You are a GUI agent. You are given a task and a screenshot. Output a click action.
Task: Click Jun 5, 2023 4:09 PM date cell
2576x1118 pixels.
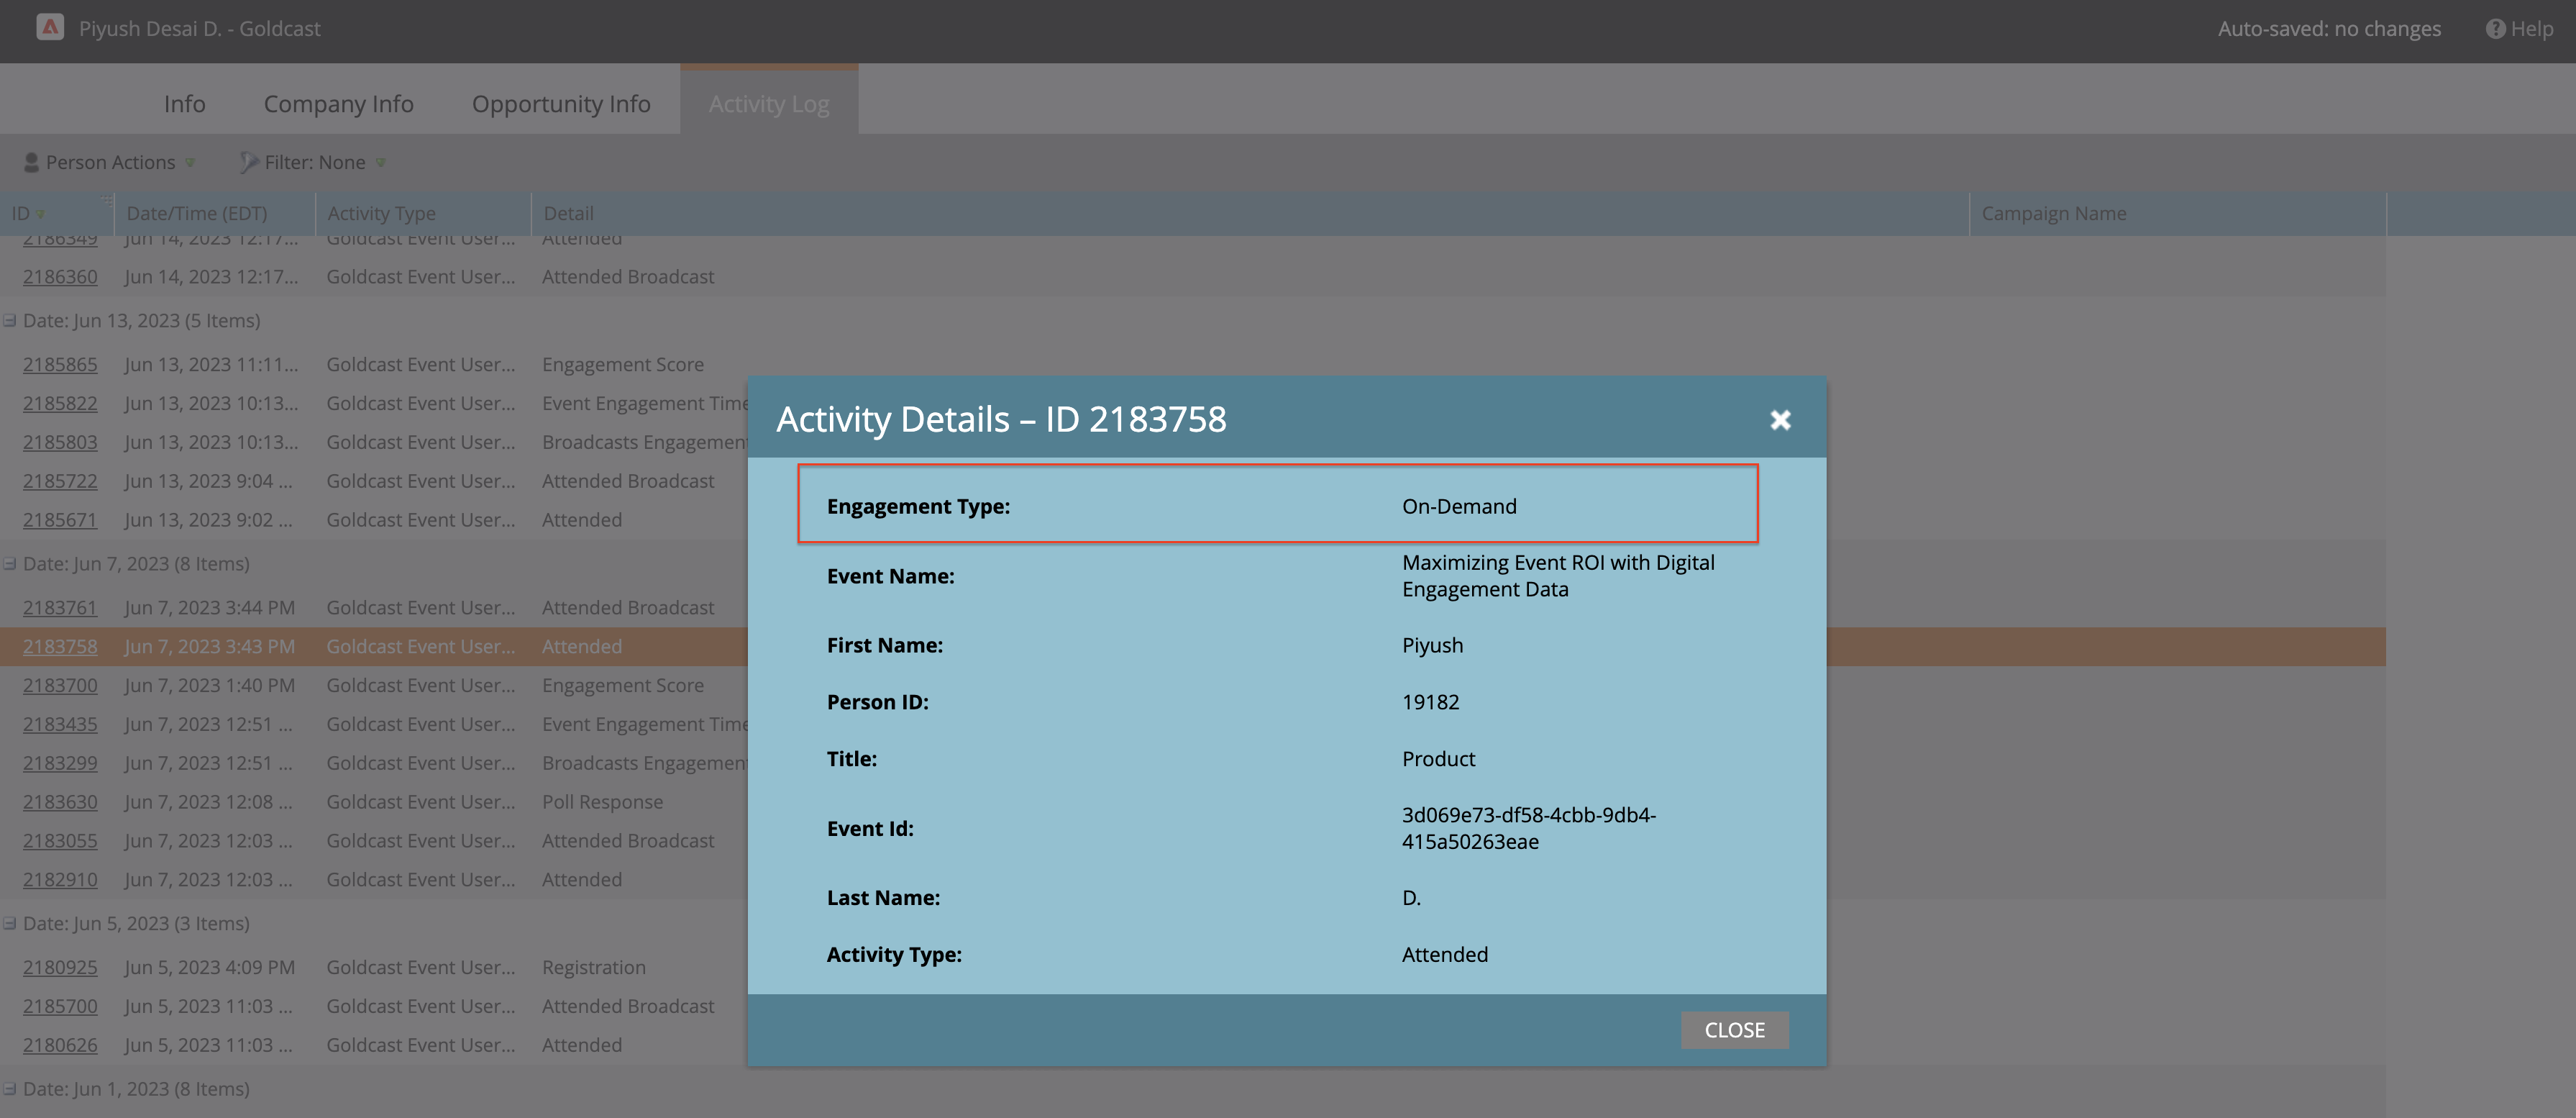pos(210,967)
